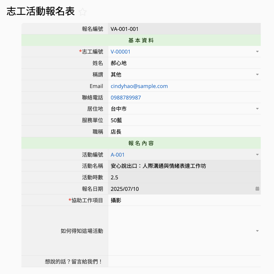Click the 活動名稱 field text
274x274 pixels.
(158, 166)
